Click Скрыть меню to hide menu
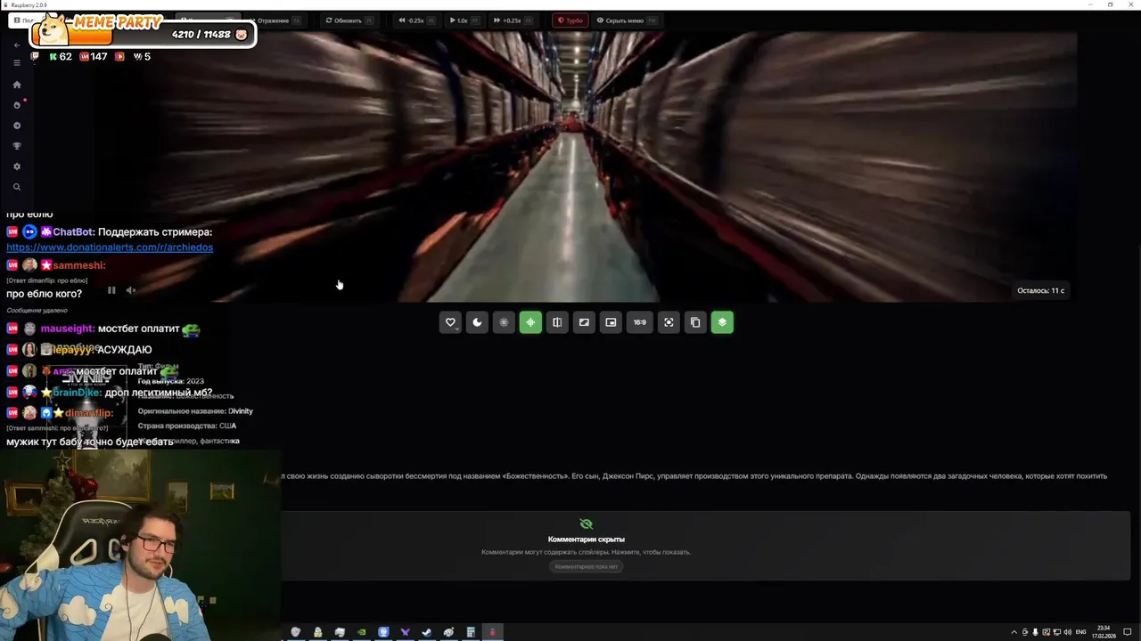 [626, 20]
